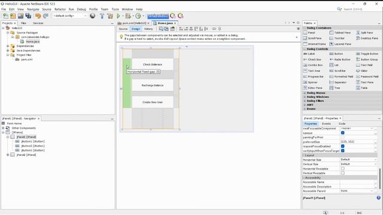
Task: Click the Build Project hammer icon
Action: (x=102, y=16)
